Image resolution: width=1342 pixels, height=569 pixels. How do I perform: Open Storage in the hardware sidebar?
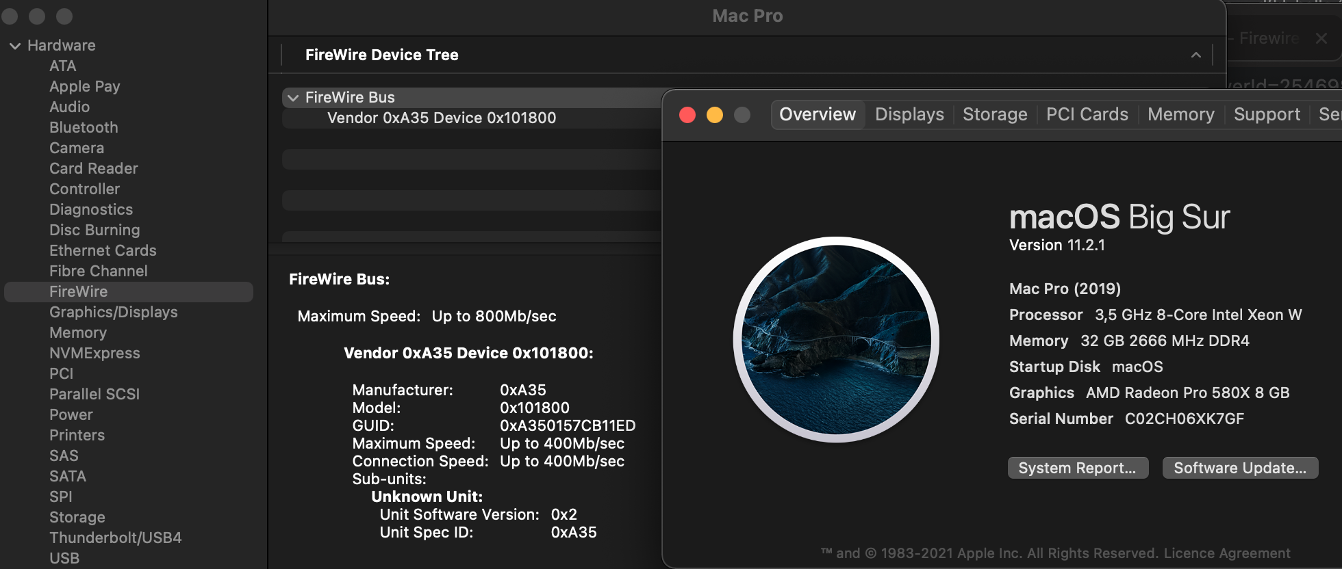point(77,518)
